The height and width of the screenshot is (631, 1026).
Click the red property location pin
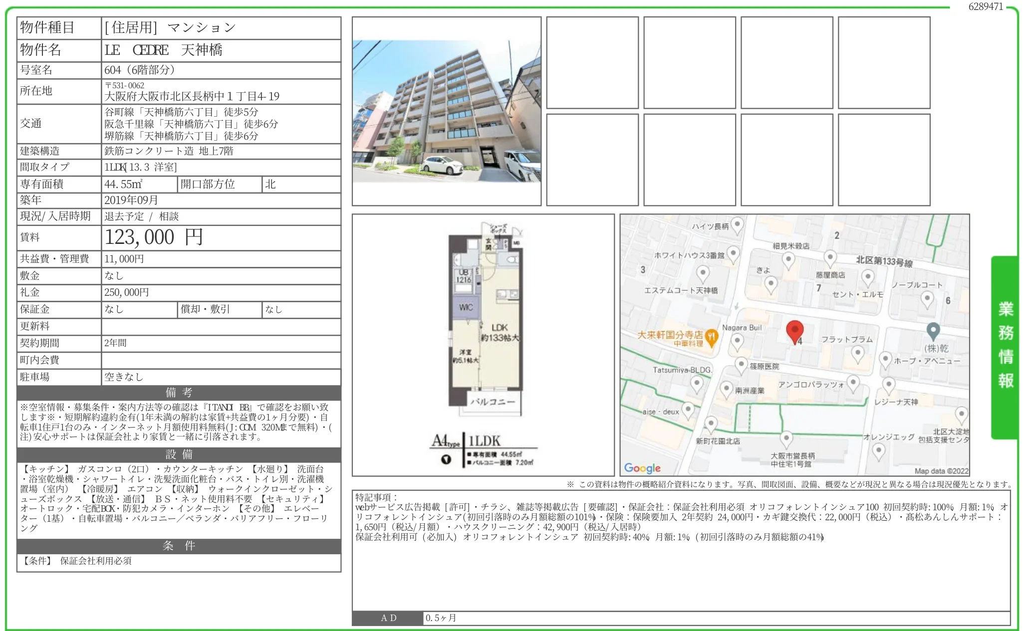click(x=794, y=330)
